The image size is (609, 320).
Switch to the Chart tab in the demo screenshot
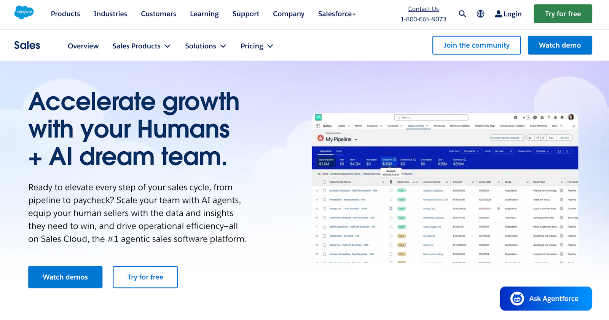[x=339, y=151]
